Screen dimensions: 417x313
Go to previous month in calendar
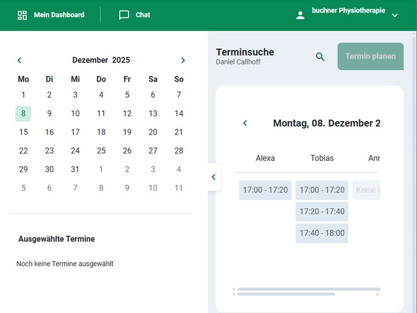(19, 60)
